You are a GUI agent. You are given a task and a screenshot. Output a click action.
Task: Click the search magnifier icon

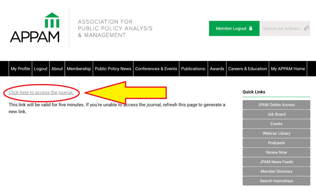point(306,28)
